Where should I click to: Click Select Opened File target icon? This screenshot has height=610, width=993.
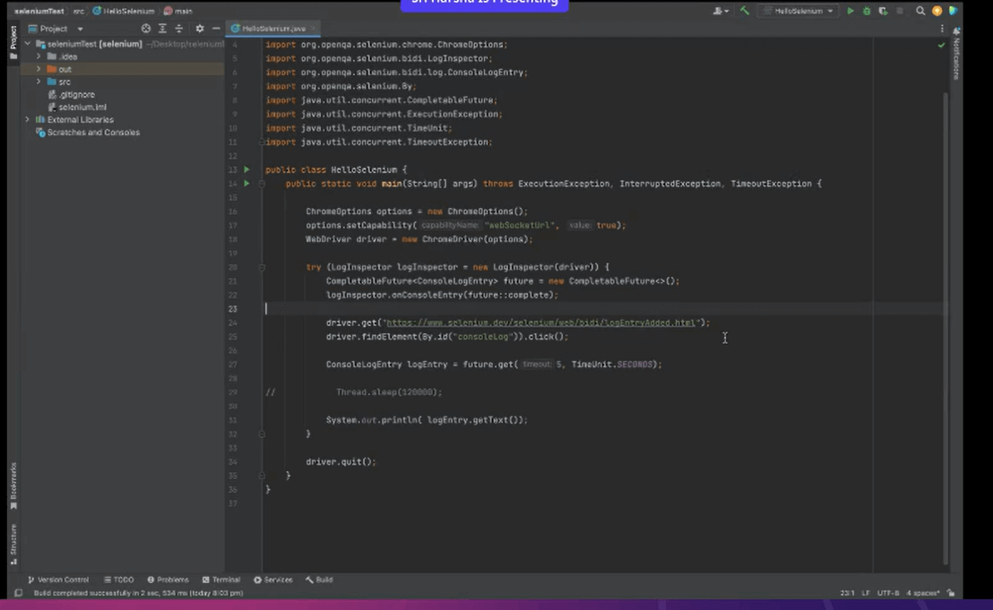click(146, 28)
